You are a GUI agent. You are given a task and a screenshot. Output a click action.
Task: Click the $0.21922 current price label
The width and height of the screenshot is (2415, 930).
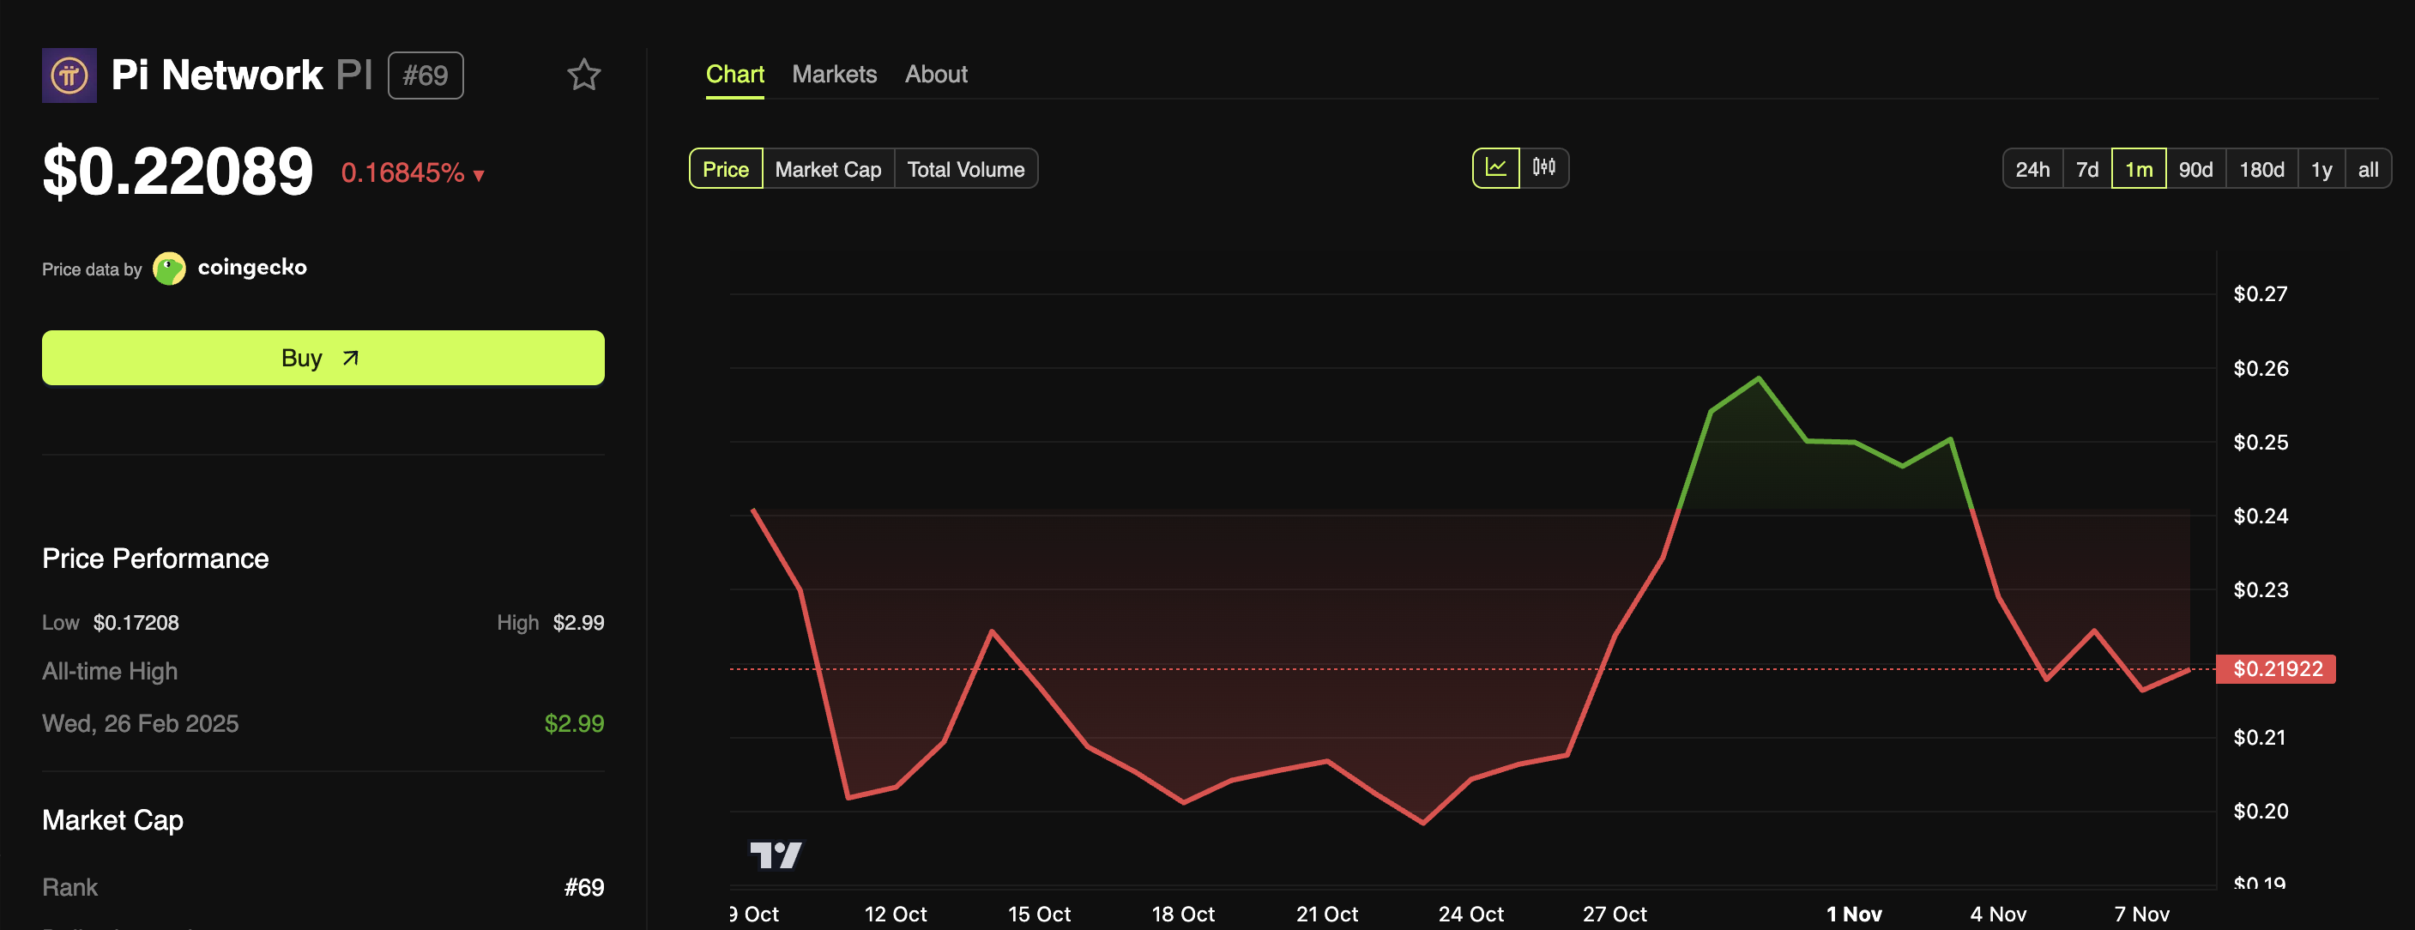coord(2276,668)
